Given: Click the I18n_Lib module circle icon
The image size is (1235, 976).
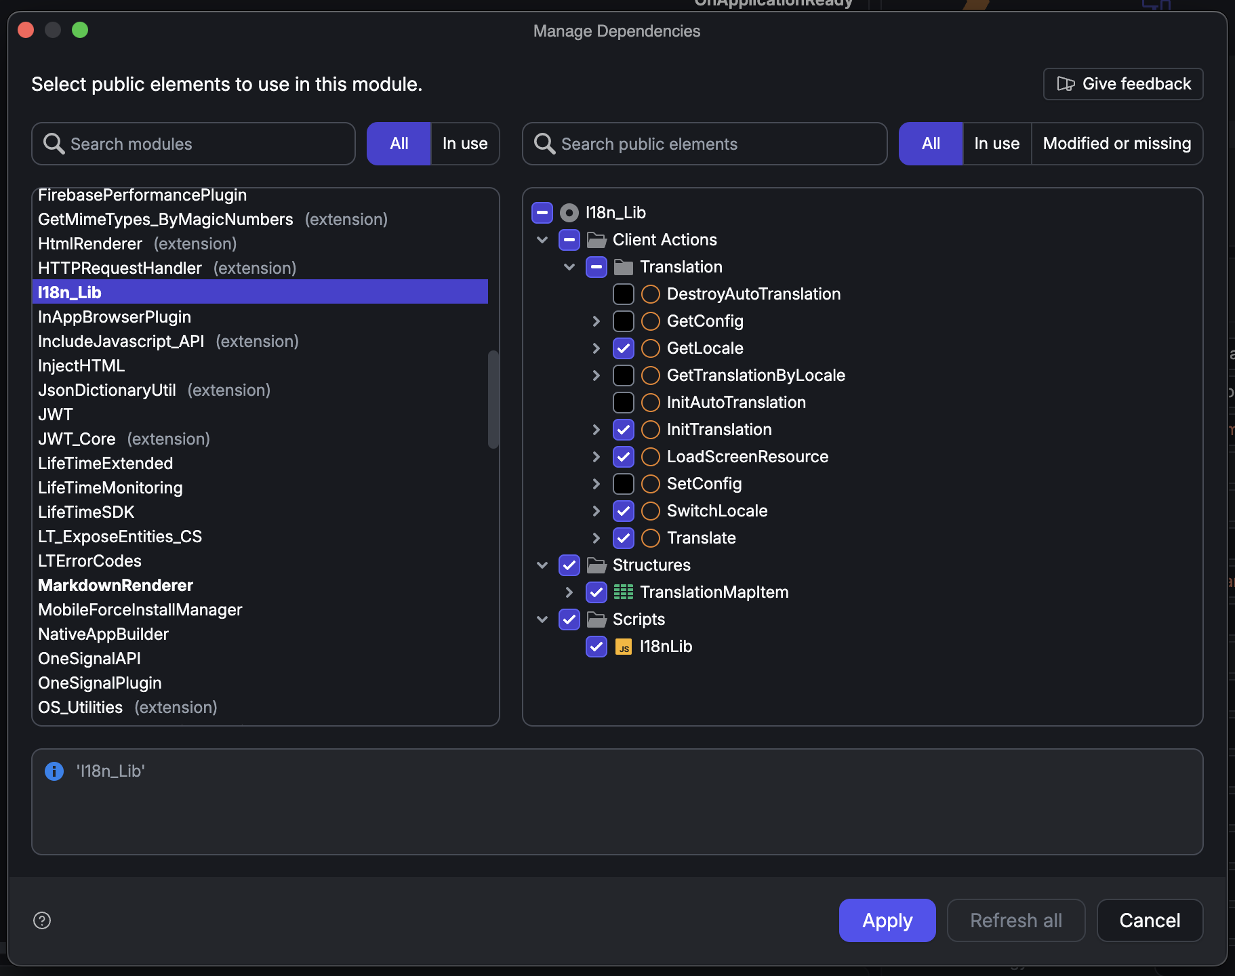Looking at the screenshot, I should [x=569, y=213].
